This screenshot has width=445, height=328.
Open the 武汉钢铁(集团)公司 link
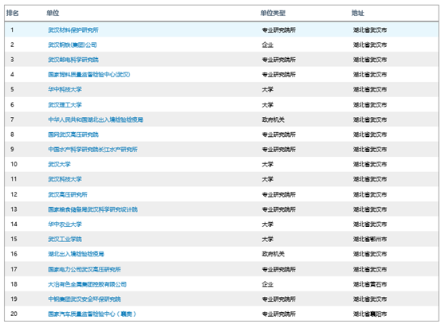[73, 45]
